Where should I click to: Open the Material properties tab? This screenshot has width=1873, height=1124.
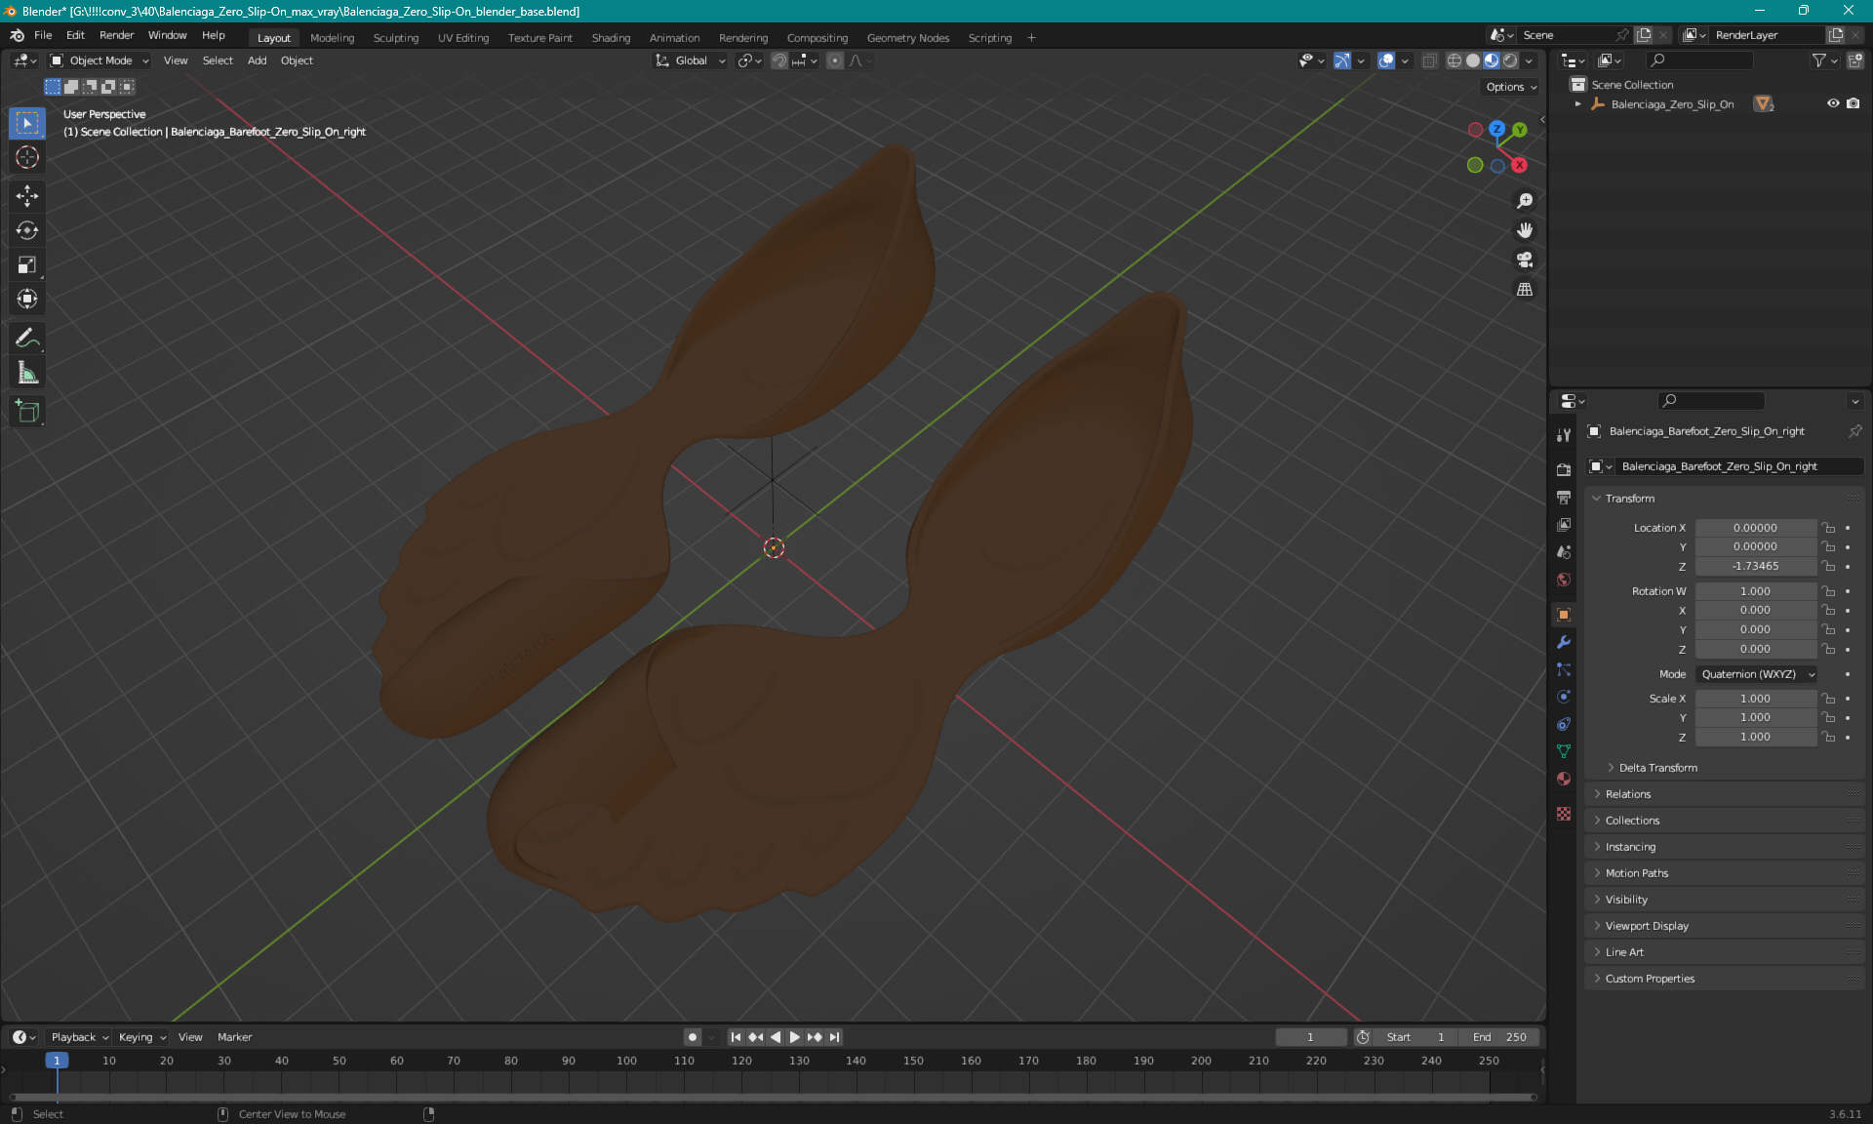click(1564, 779)
